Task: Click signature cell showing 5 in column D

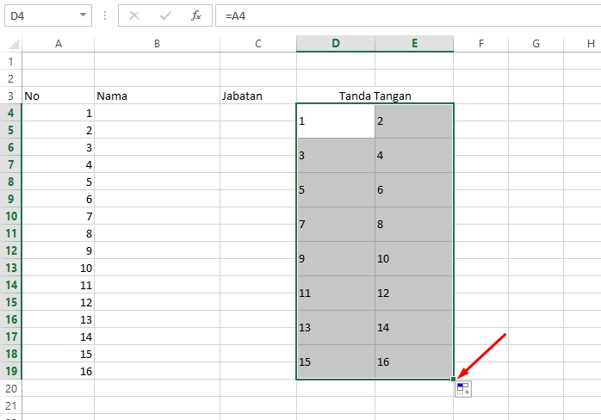Action: [336, 190]
